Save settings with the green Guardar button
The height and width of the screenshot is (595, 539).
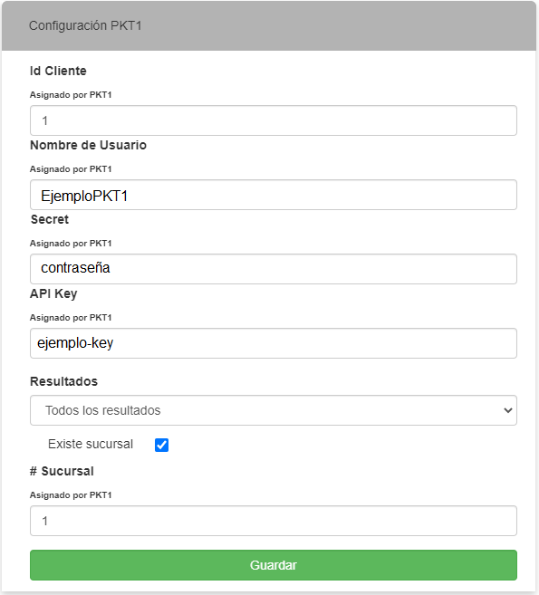pyautogui.click(x=274, y=565)
